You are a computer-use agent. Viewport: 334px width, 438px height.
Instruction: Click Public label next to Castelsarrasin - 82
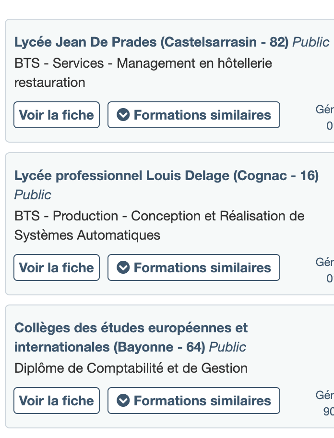(x=310, y=42)
